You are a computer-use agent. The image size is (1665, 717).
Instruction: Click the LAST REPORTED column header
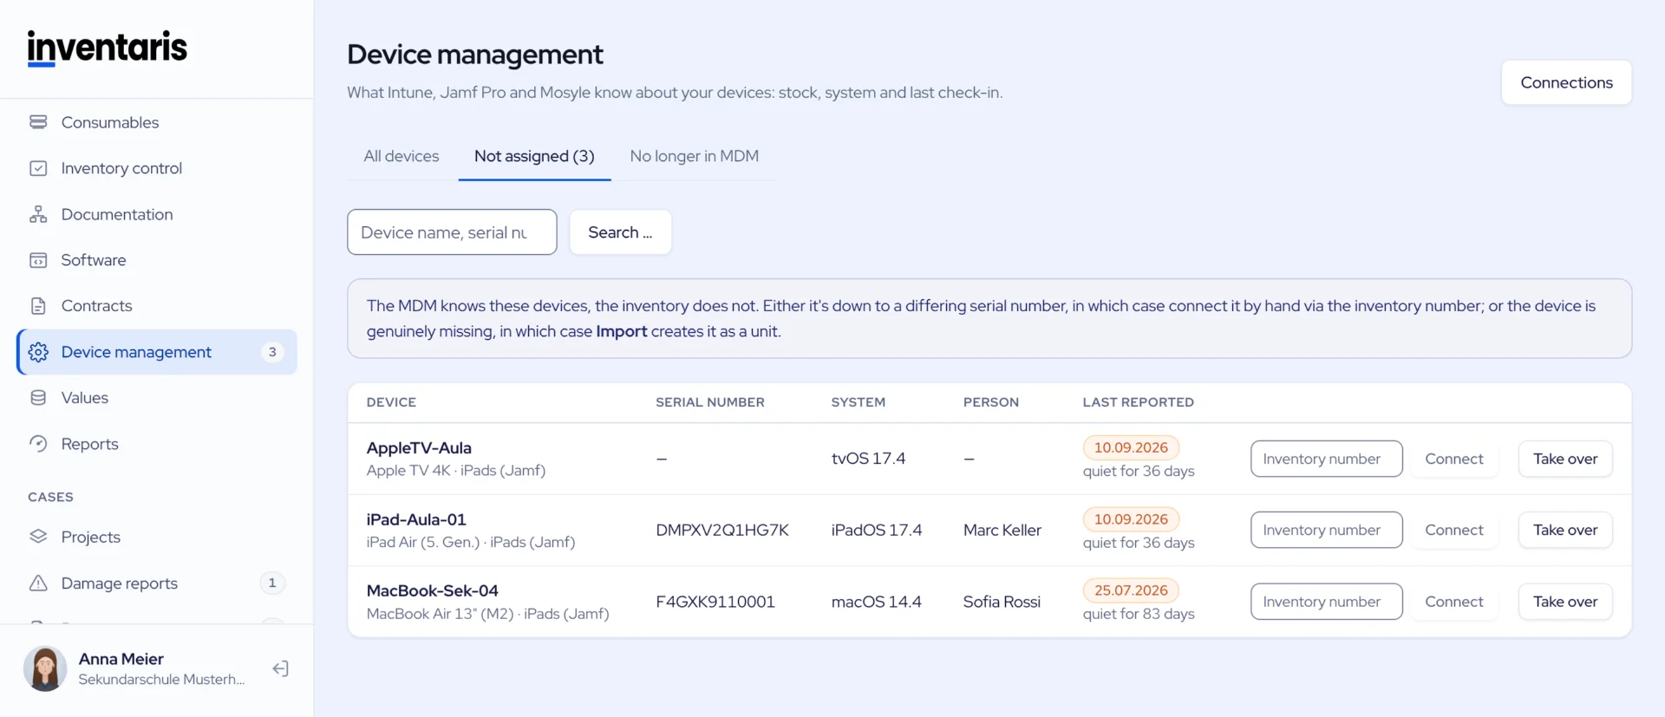coord(1138,402)
